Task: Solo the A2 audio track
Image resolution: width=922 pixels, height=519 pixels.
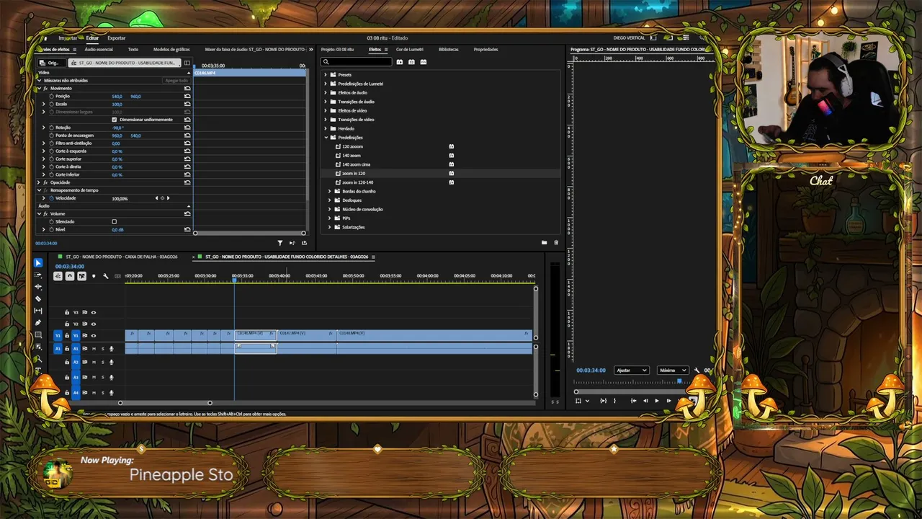Action: [102, 363]
